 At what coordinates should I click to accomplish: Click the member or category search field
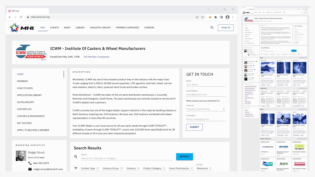127,158
